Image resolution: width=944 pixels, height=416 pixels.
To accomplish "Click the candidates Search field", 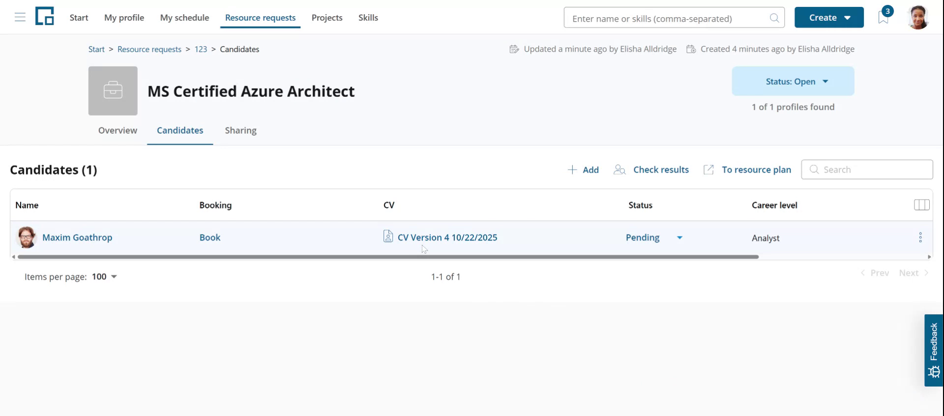I will [x=867, y=170].
